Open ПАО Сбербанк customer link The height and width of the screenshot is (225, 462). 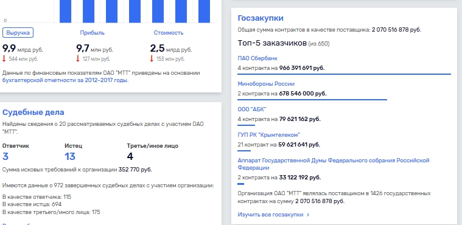257,58
